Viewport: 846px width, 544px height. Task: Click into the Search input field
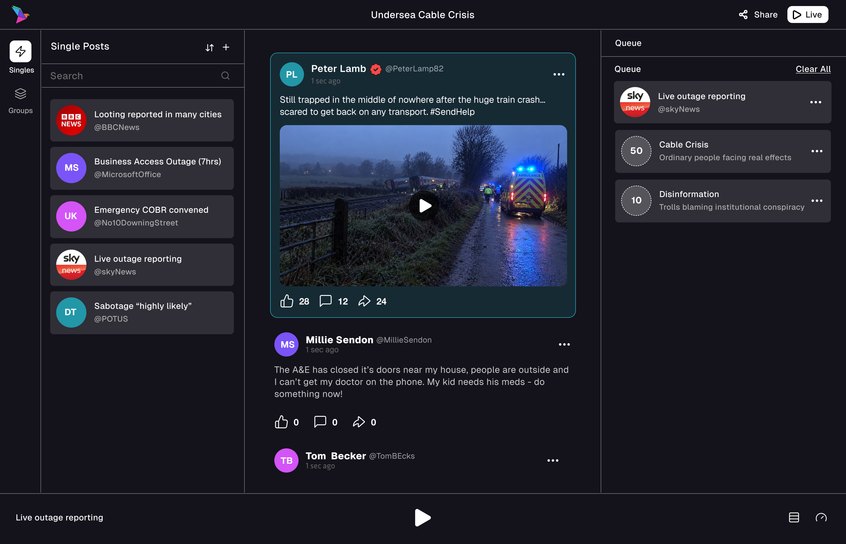pyautogui.click(x=143, y=76)
